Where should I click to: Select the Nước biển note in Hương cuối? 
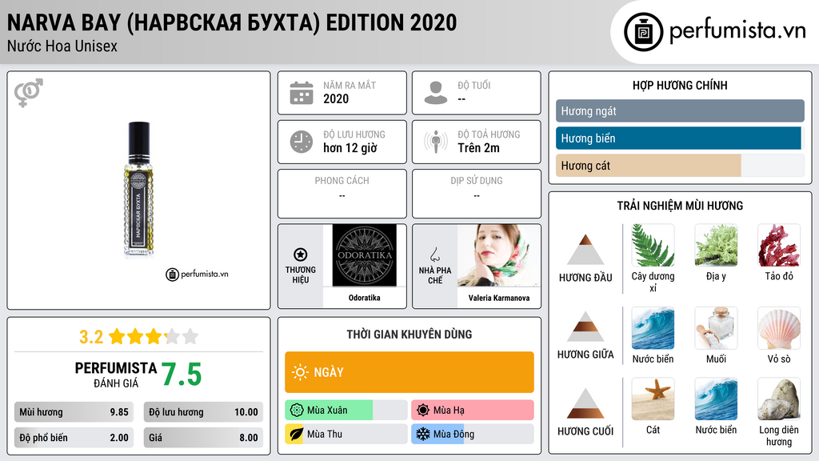(716, 399)
